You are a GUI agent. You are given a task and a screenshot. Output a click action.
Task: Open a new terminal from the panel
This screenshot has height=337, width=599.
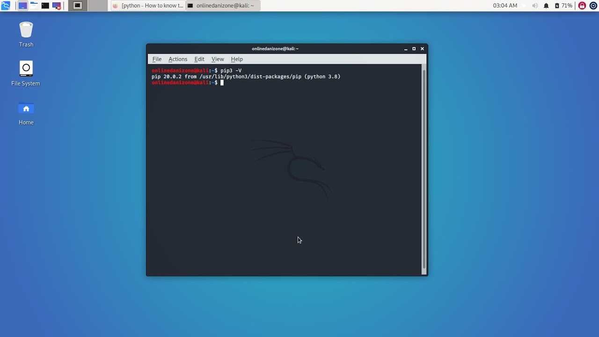pos(45,5)
